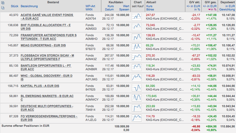The width and height of the screenshot is (236, 133).
Task: Sort by Gewichtung header link
Action: click(x=227, y=9)
